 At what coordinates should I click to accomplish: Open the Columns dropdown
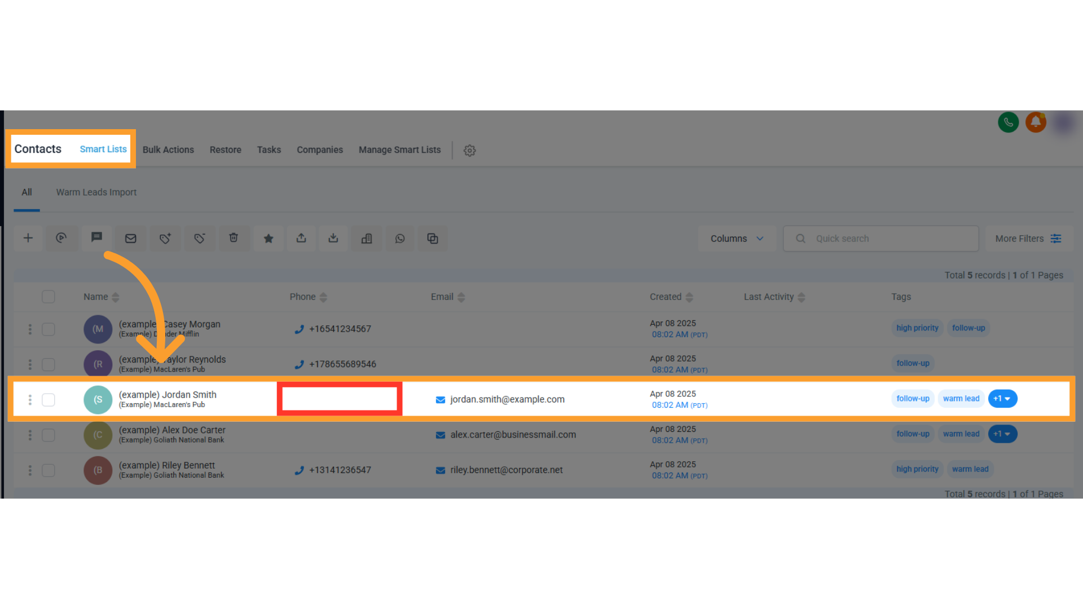736,239
